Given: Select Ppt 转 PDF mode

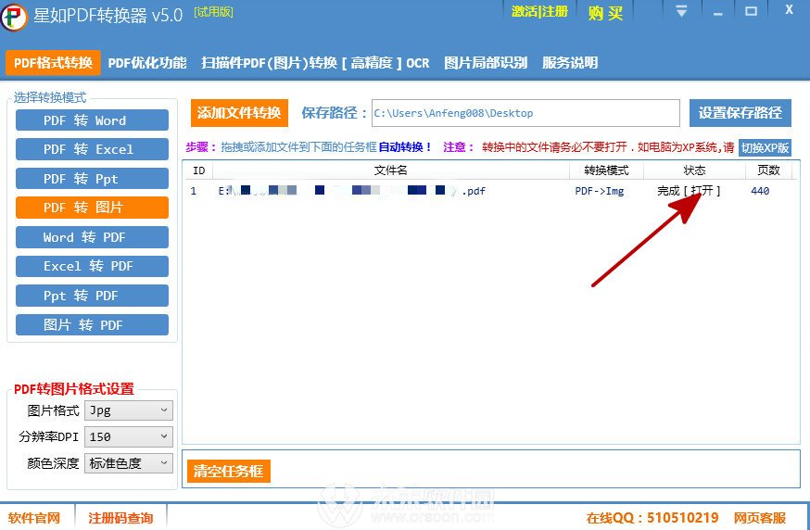Looking at the screenshot, I should (x=92, y=296).
